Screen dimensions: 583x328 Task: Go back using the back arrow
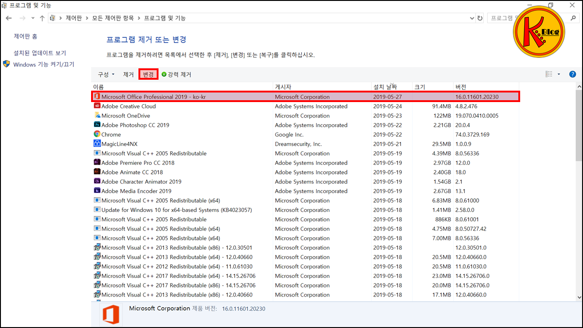coord(9,18)
